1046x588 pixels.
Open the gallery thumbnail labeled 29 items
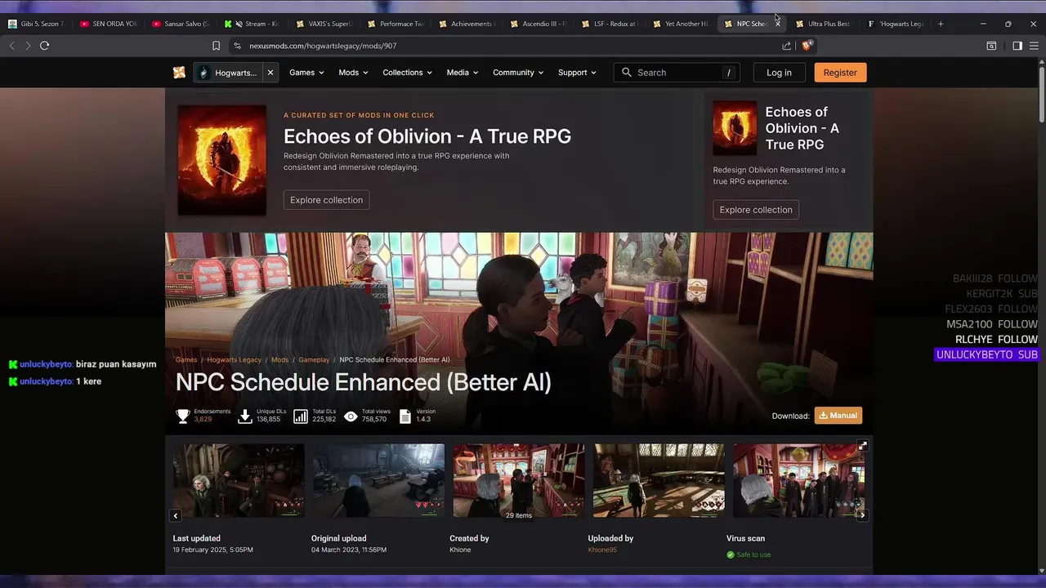point(519,480)
